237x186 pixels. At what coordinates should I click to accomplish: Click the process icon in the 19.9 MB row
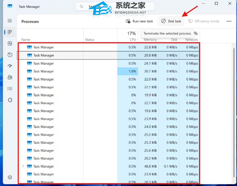(29, 95)
